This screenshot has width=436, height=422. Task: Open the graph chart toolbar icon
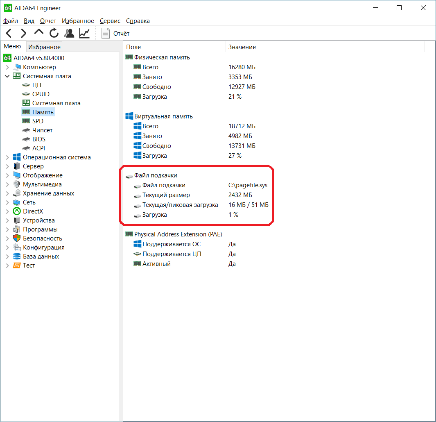[x=85, y=33]
